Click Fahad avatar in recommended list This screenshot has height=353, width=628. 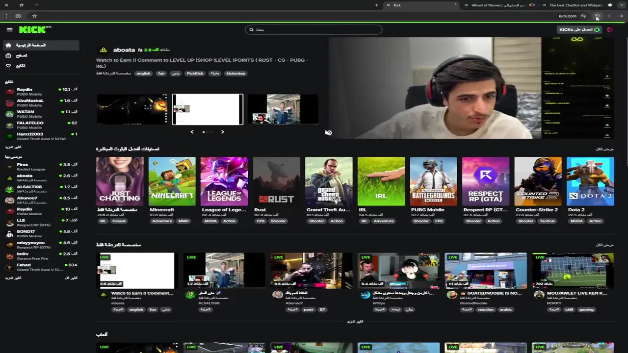point(9,267)
